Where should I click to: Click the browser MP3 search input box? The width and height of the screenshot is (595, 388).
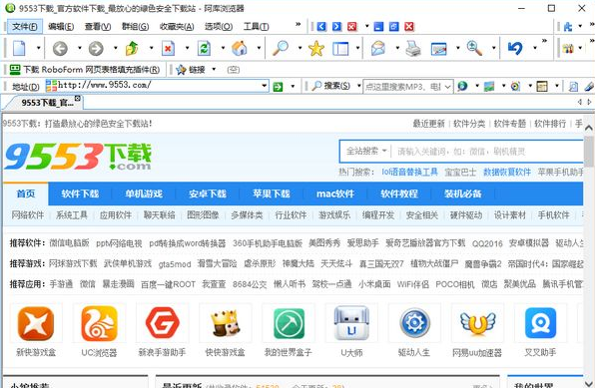coord(403,87)
